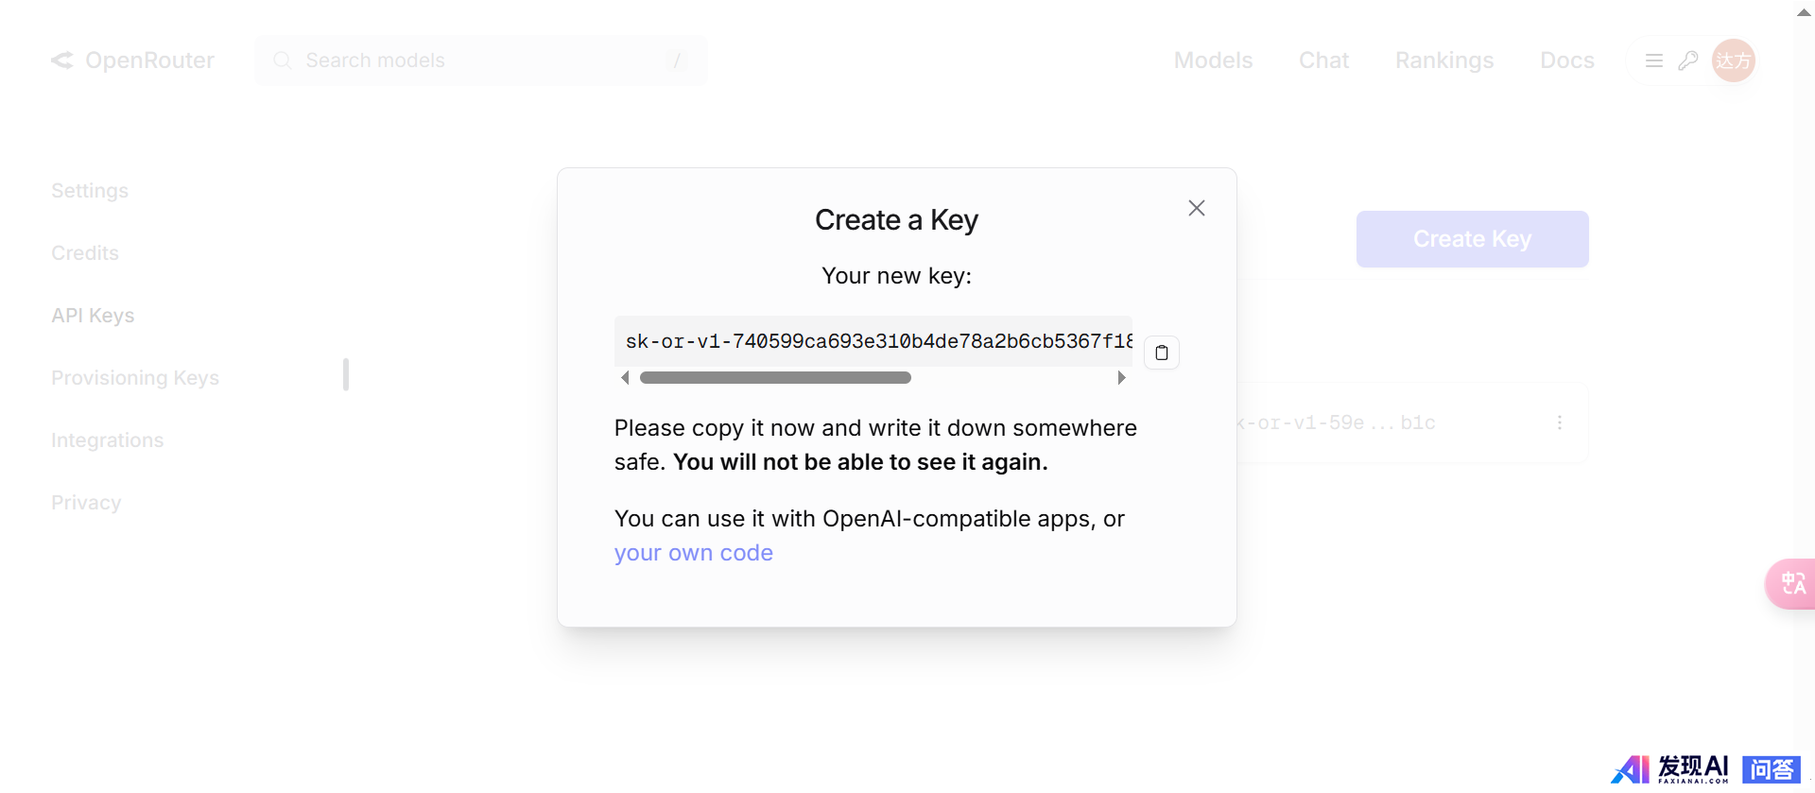Select Credits in the sidebar
This screenshot has width=1815, height=793.
(x=85, y=253)
